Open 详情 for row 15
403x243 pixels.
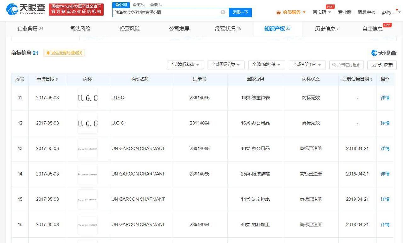tap(385, 200)
